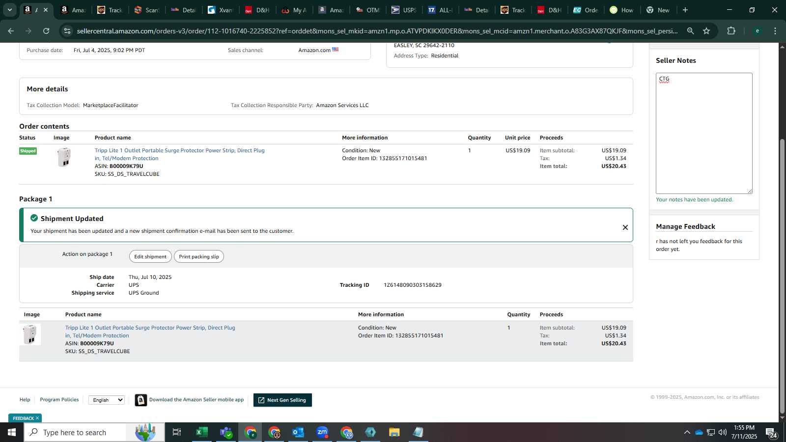Select the Order Item ID in Order contents
This screenshot has height=442, width=786.
point(403,158)
